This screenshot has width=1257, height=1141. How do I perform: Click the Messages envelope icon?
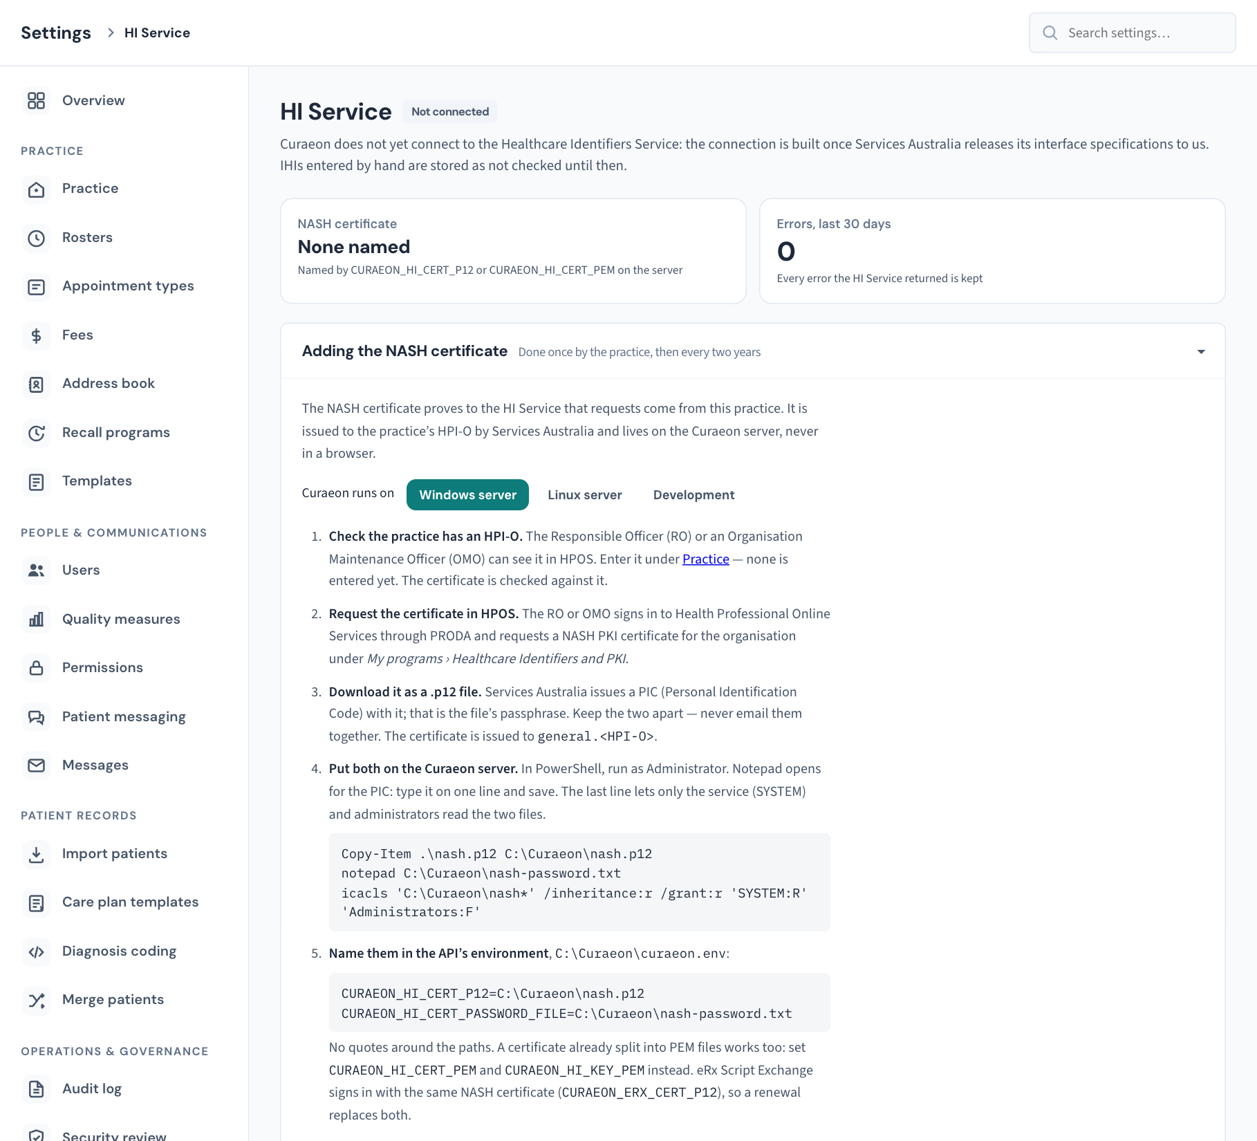pos(37,766)
